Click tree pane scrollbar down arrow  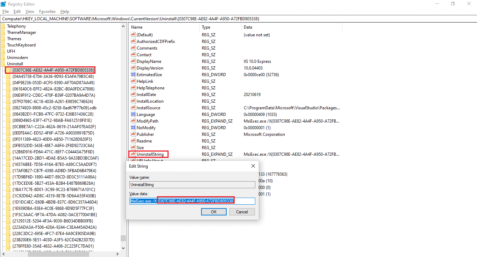pos(123,248)
